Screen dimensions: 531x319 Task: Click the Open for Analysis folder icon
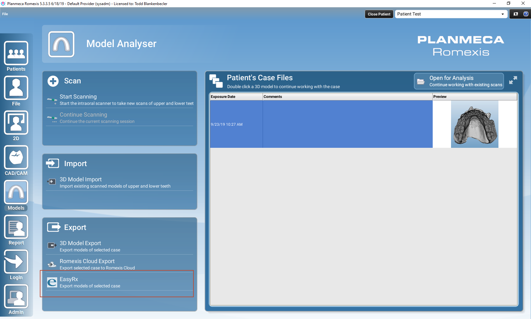421,82
